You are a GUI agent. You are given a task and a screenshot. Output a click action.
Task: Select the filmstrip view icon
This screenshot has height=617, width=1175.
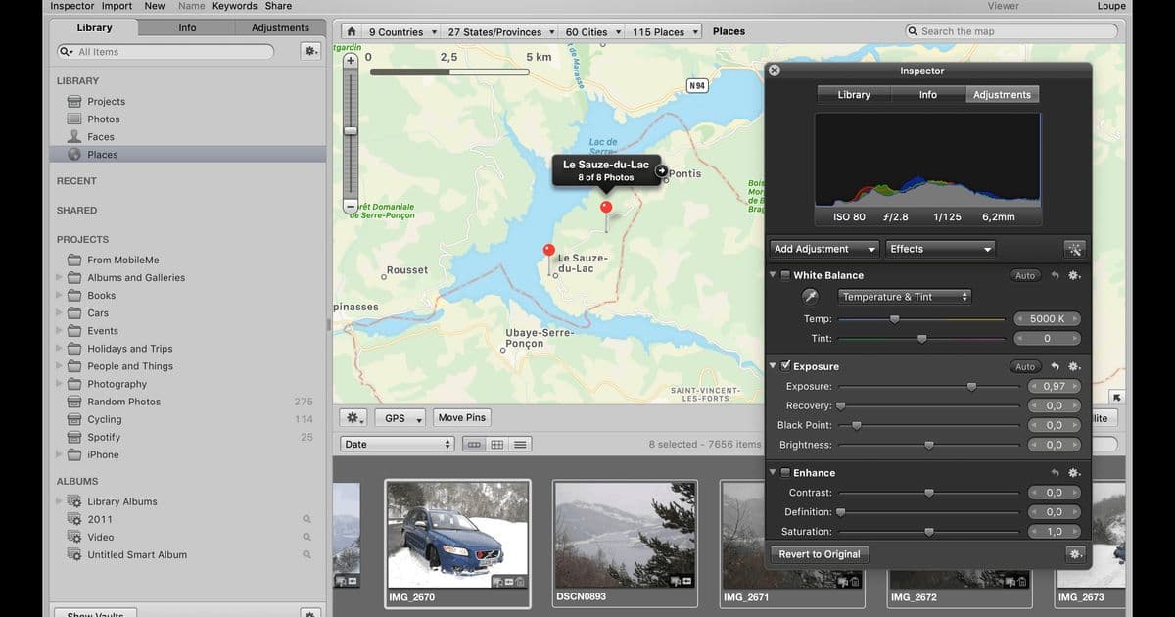click(473, 443)
